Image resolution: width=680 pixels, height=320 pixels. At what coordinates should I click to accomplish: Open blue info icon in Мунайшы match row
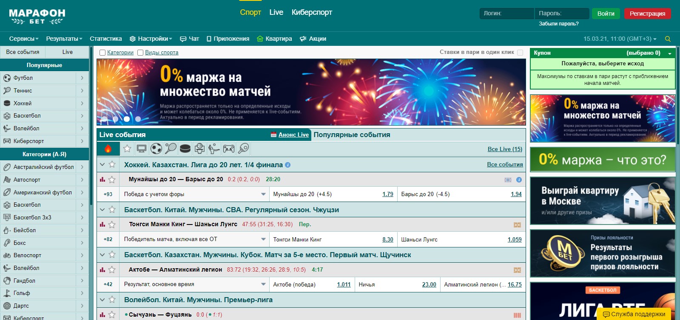[519, 180]
